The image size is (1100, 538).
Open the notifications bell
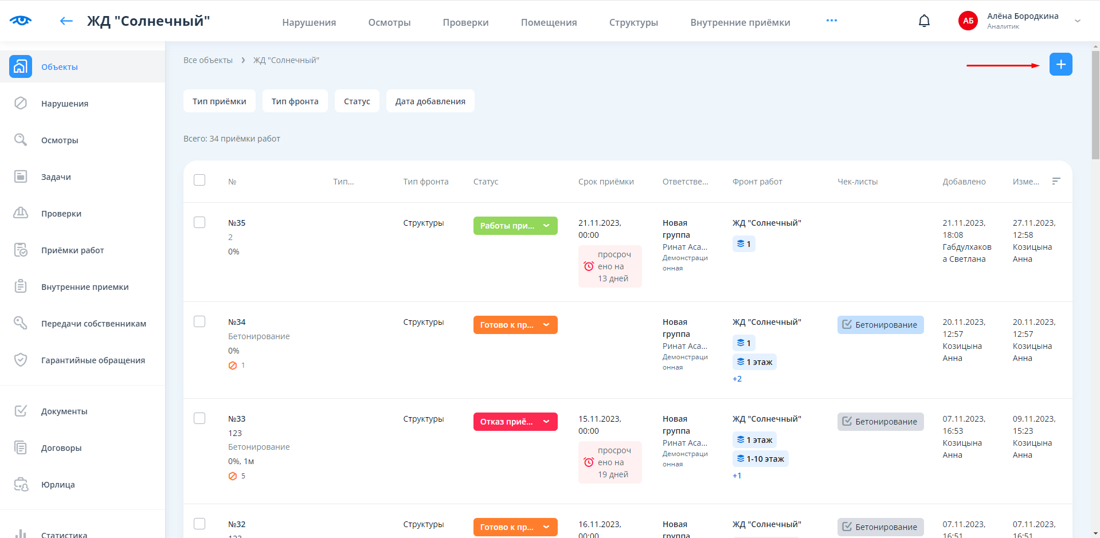click(924, 21)
